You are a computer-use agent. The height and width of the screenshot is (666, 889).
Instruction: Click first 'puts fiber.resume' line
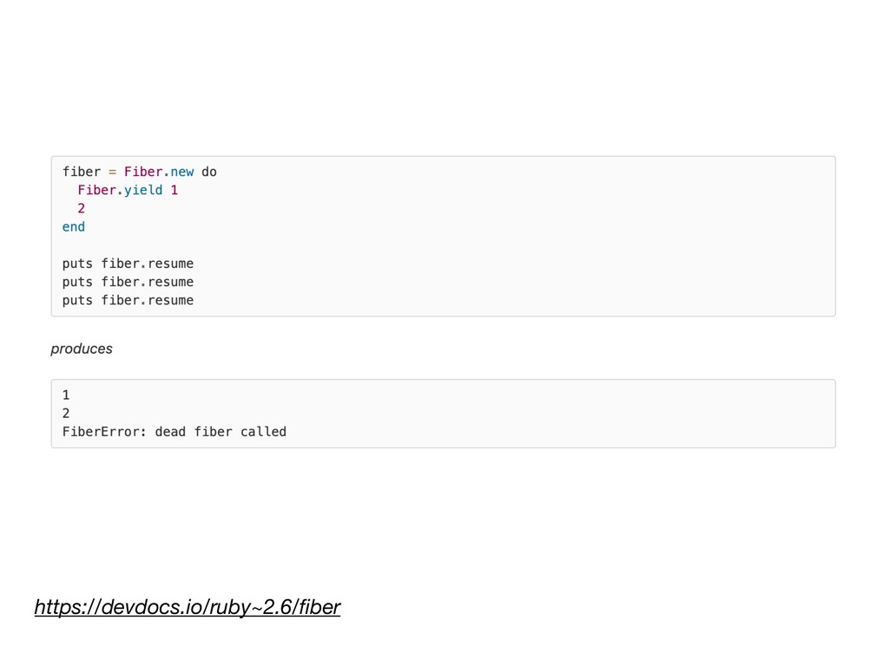pyautogui.click(x=128, y=264)
